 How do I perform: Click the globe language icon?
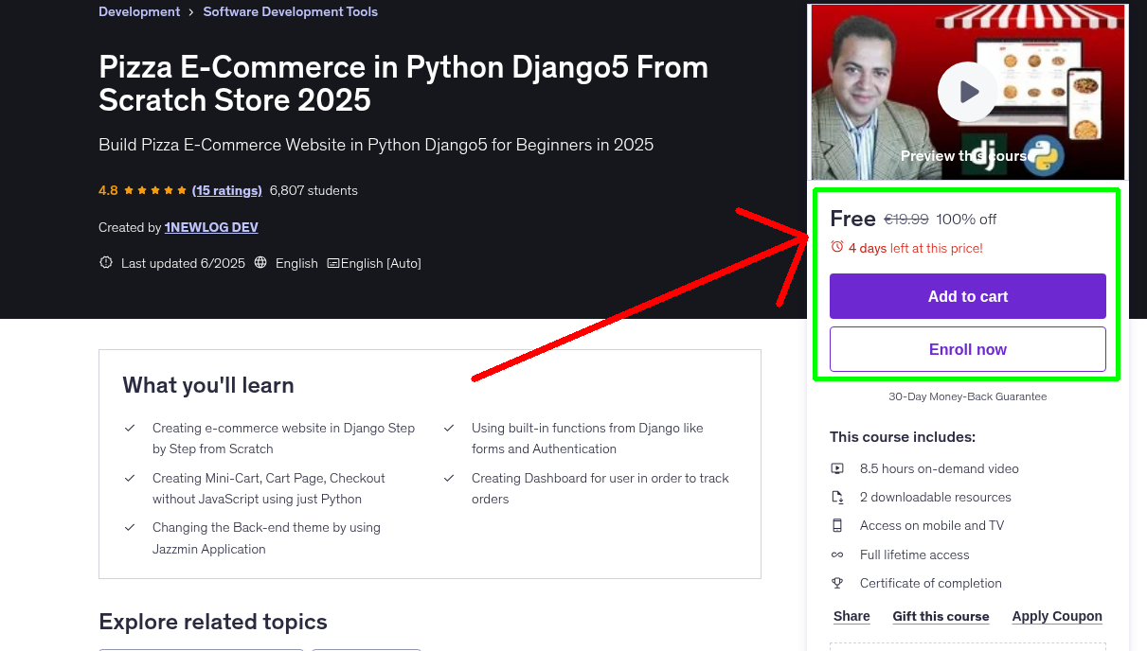point(261,263)
